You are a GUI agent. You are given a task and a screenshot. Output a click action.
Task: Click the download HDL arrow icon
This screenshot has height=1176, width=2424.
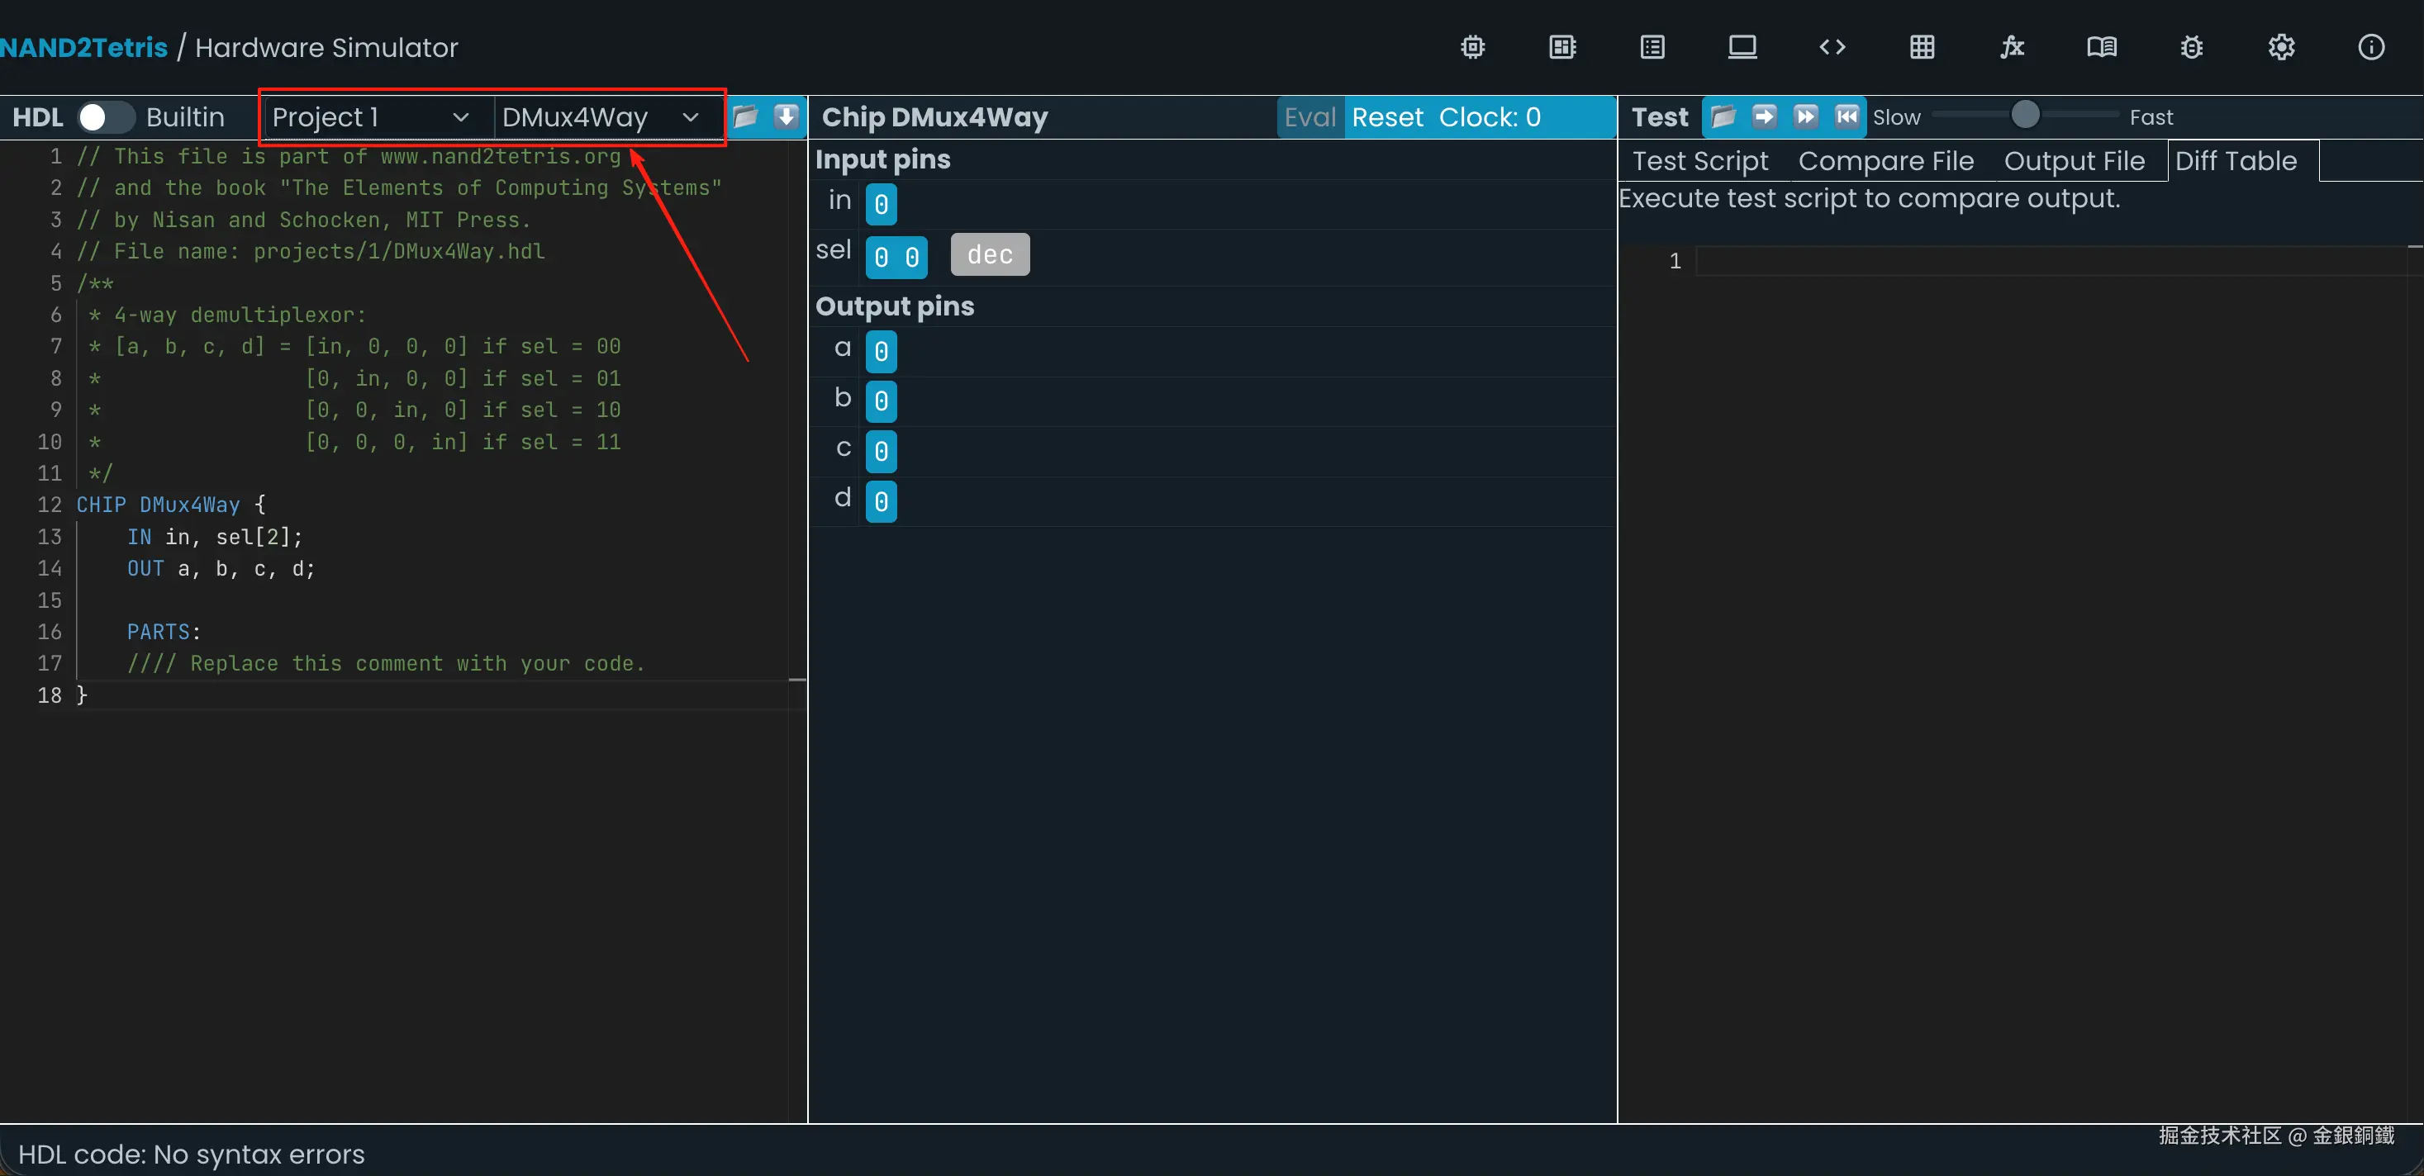point(786,116)
